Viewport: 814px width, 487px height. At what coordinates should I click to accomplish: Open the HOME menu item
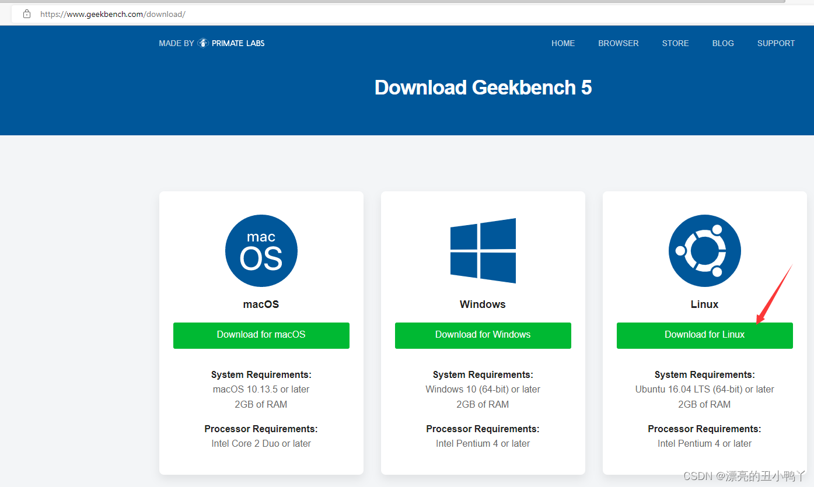(563, 43)
